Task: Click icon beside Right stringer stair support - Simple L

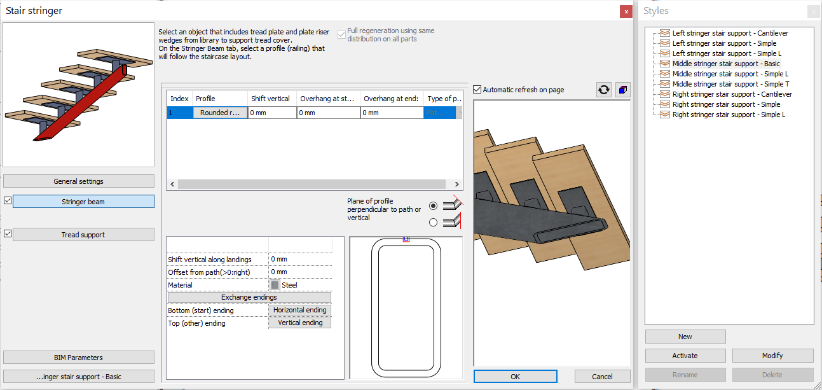Action: tap(664, 115)
